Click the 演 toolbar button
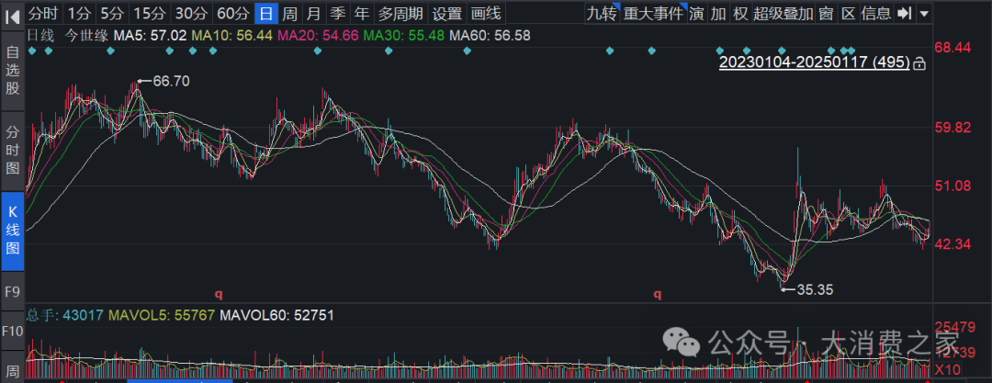The width and height of the screenshot is (992, 383). point(696,13)
